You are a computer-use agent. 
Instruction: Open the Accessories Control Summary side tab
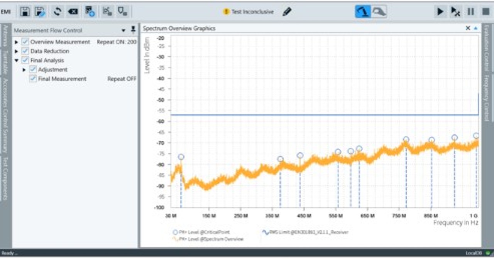[5, 116]
